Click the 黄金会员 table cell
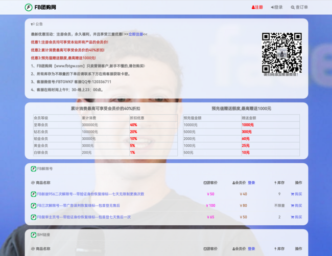The width and height of the screenshot is (332, 256). coord(57,145)
